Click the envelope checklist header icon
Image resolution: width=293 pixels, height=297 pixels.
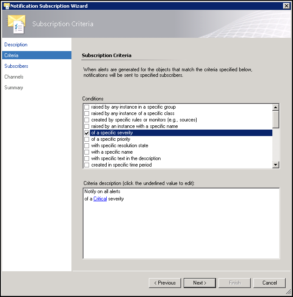click(x=16, y=24)
